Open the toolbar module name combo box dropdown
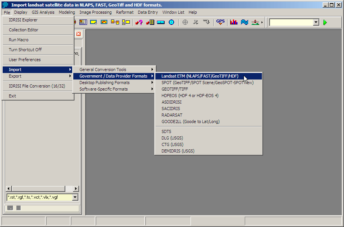 pos(316,22)
